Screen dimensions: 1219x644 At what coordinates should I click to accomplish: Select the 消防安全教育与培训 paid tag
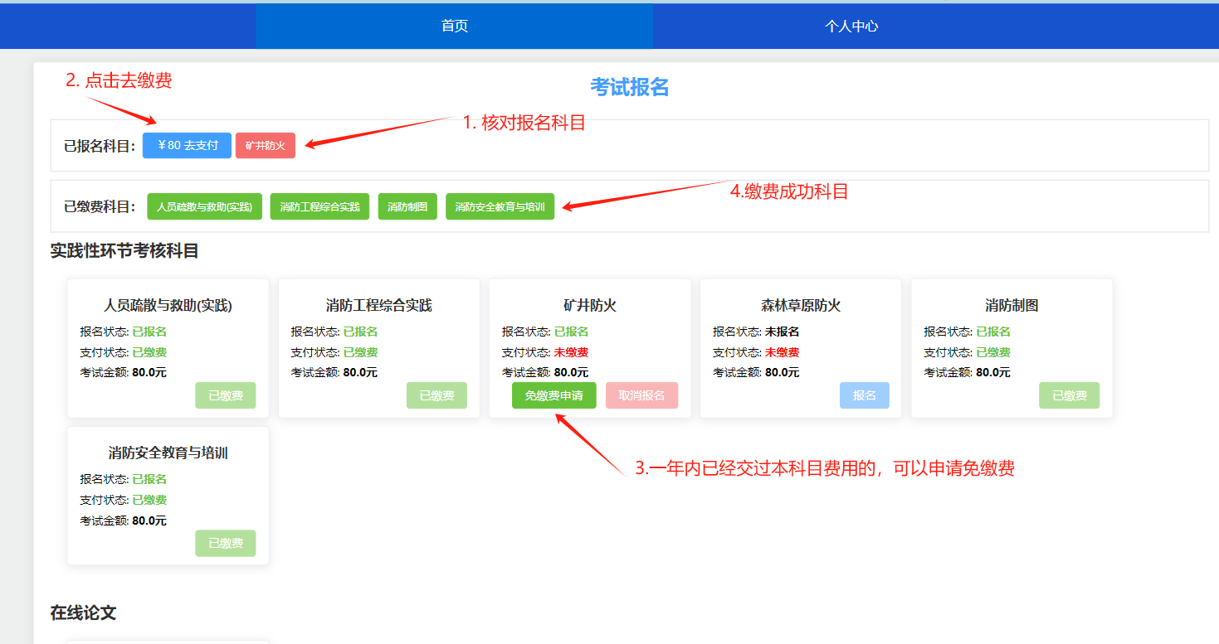pyautogui.click(x=500, y=206)
